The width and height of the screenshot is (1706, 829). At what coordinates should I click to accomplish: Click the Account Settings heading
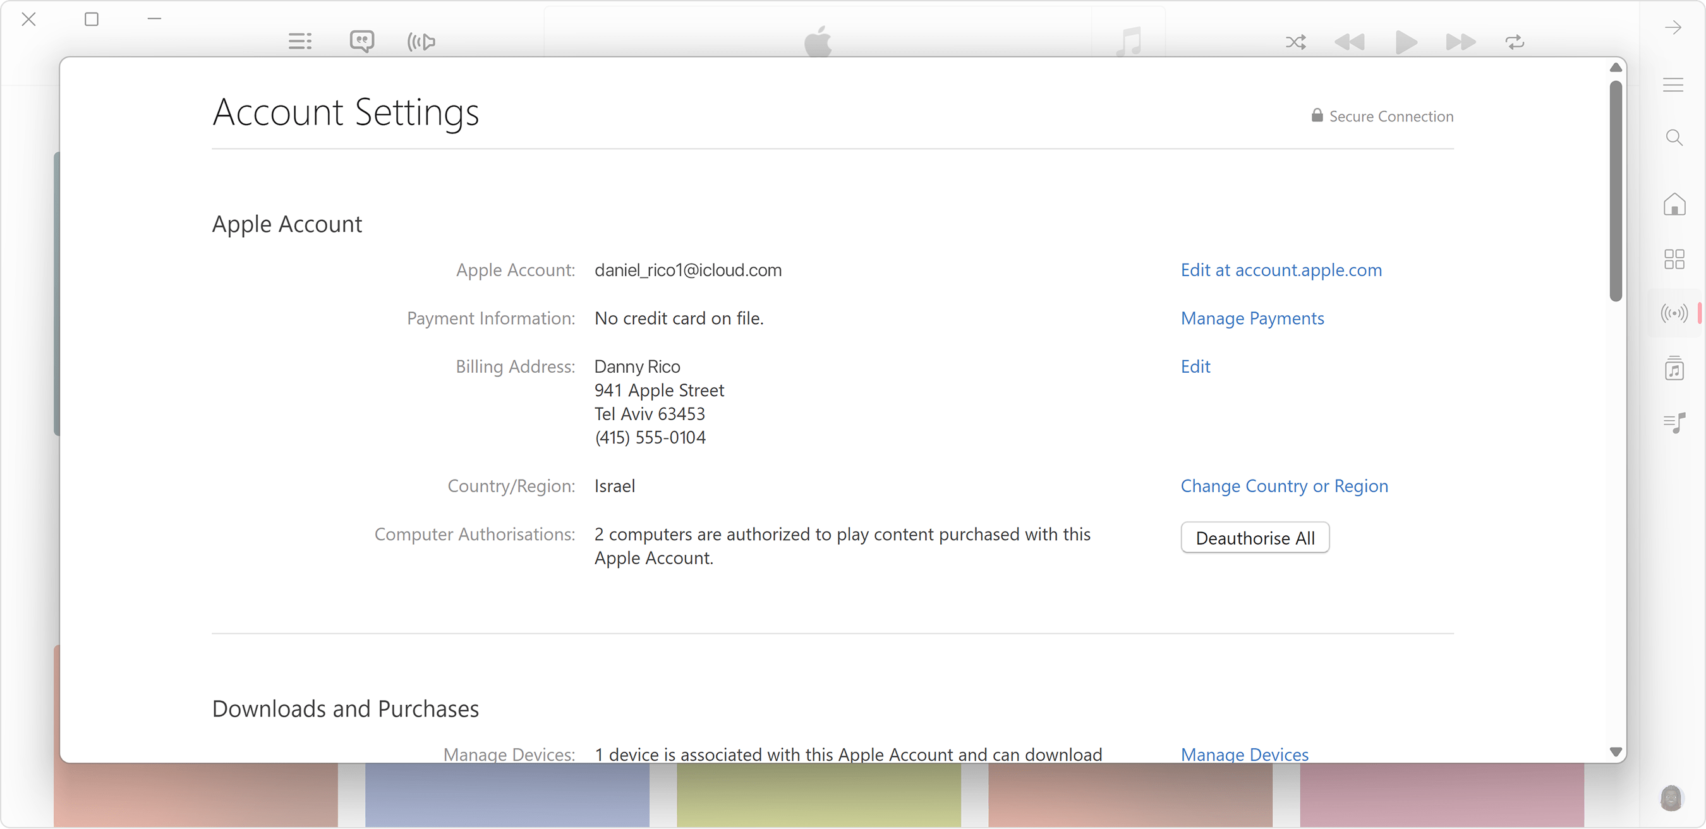[x=346, y=112]
